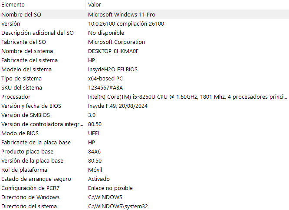
Task: Select the value C:\WINDOWS\system32
Action: click(x=118, y=207)
